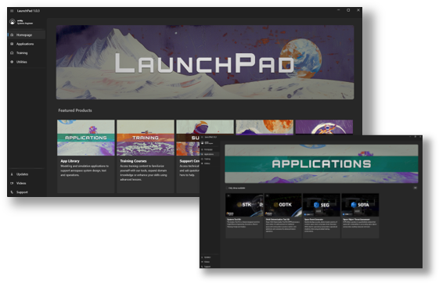This screenshot has width=439, height=283.
Task: Close the front Applications window
Action: click(x=420, y=137)
